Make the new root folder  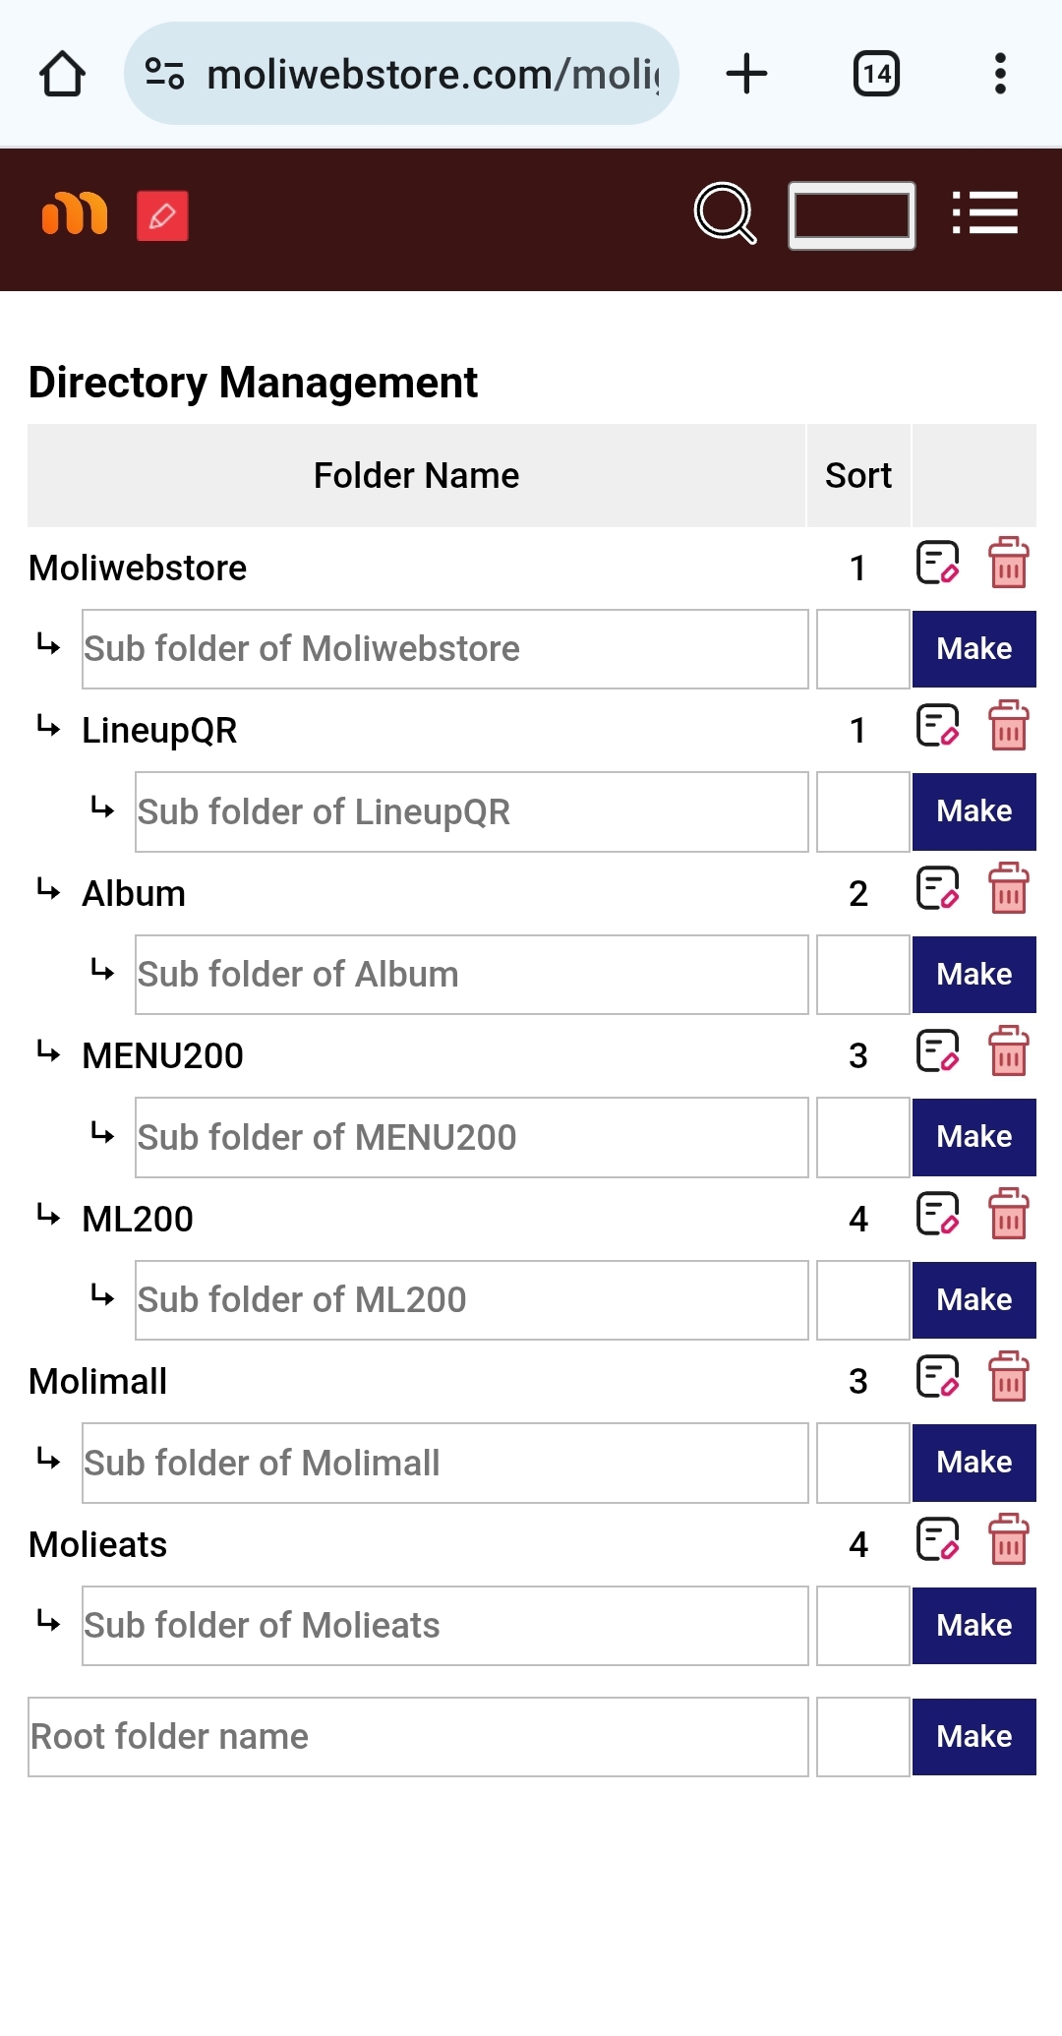click(x=973, y=1737)
